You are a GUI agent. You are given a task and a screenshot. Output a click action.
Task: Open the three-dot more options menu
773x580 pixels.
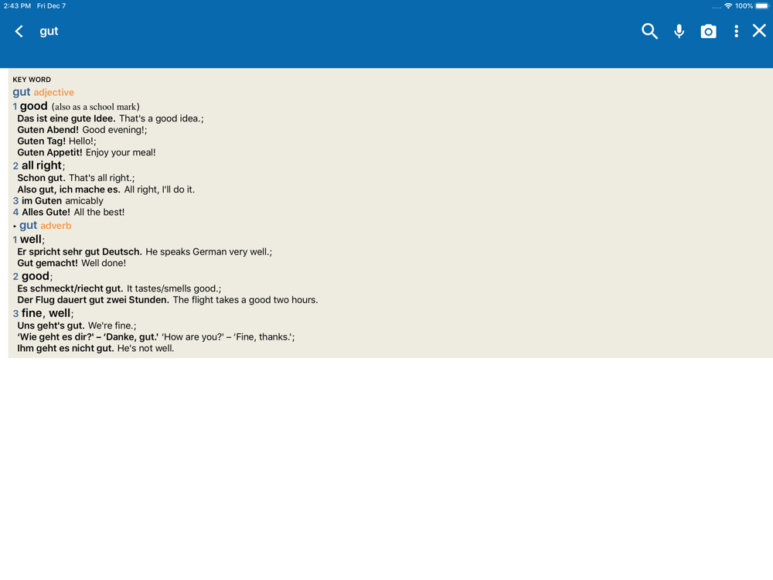(x=736, y=32)
